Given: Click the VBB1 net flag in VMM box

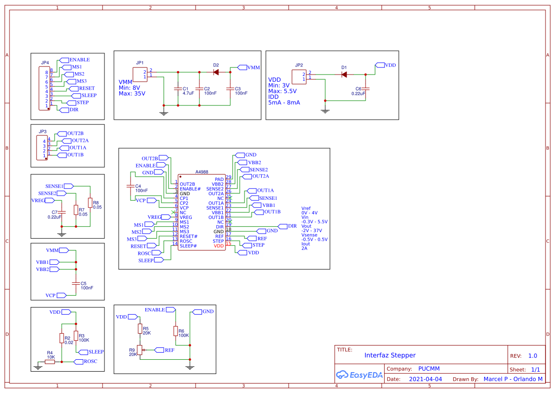Looking at the screenshot, I should [x=47, y=262].
